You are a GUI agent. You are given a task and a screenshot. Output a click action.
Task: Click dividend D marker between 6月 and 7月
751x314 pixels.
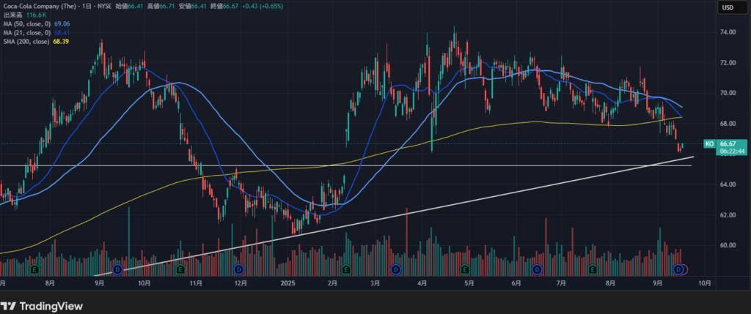(538, 269)
